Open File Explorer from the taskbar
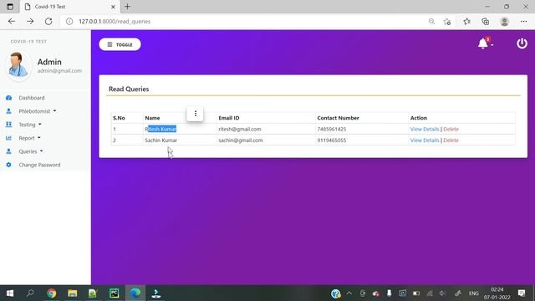535x301 pixels. coord(73,293)
